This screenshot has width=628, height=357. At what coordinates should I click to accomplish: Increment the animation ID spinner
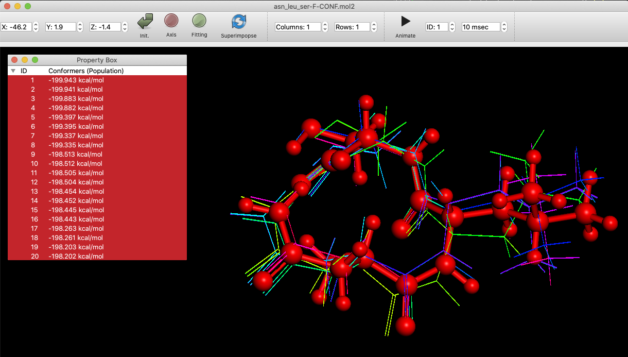[451, 24]
